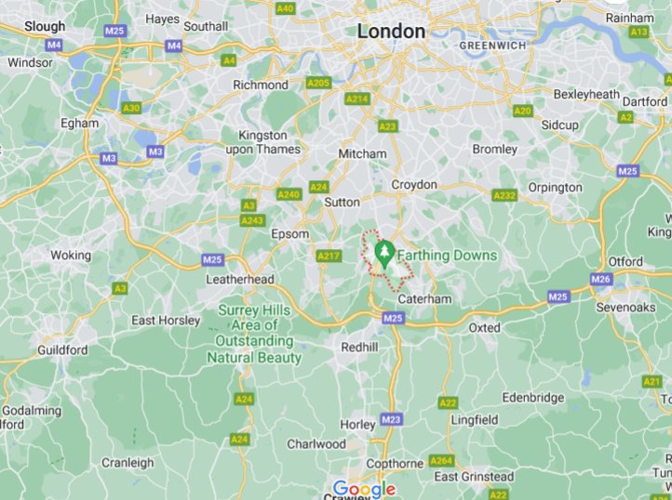The width and height of the screenshot is (672, 500).
Task: Click the A232 road shield near Orpington
Action: (x=504, y=196)
